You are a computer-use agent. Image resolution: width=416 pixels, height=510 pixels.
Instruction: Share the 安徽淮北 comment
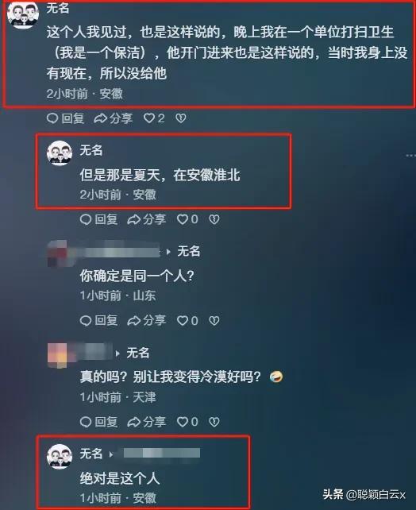tap(147, 219)
